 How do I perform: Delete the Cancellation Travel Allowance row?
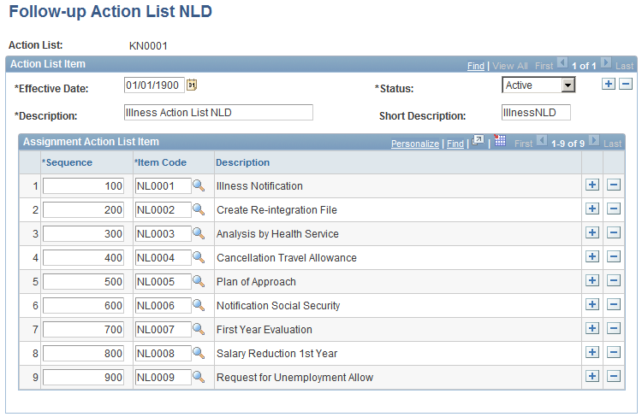(x=614, y=256)
